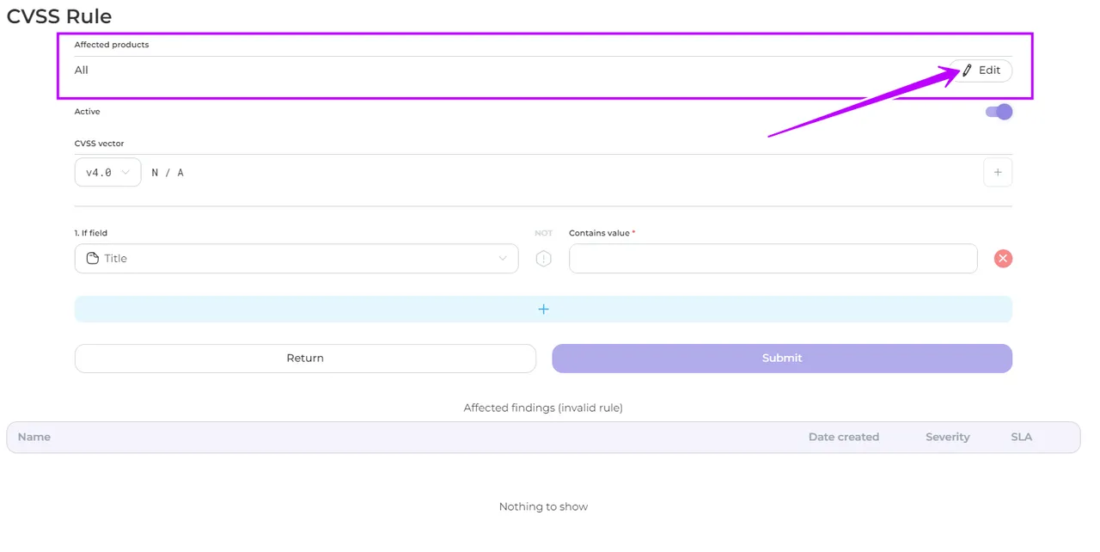
Task: Click the plus icon in CVSS vector row
Action: coord(997,172)
